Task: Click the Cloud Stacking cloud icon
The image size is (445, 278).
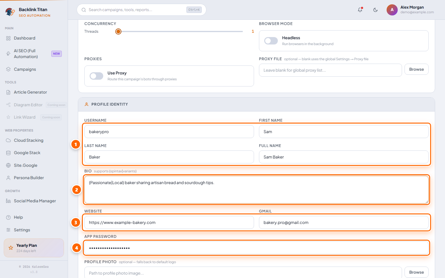Action: 8,141
